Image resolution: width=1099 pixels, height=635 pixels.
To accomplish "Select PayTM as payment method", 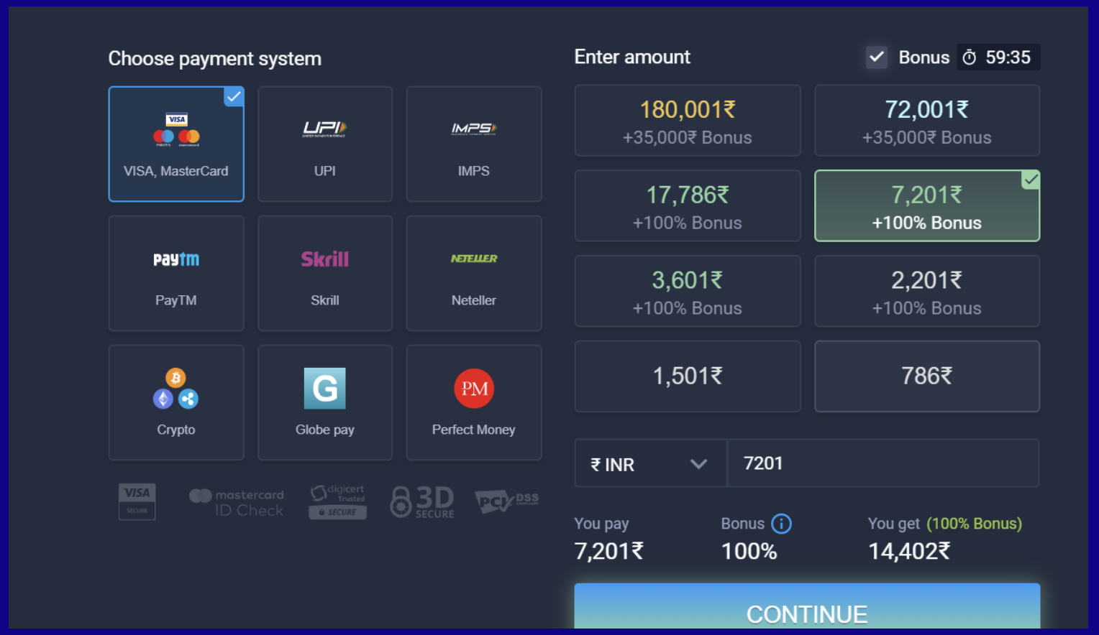I will [176, 273].
